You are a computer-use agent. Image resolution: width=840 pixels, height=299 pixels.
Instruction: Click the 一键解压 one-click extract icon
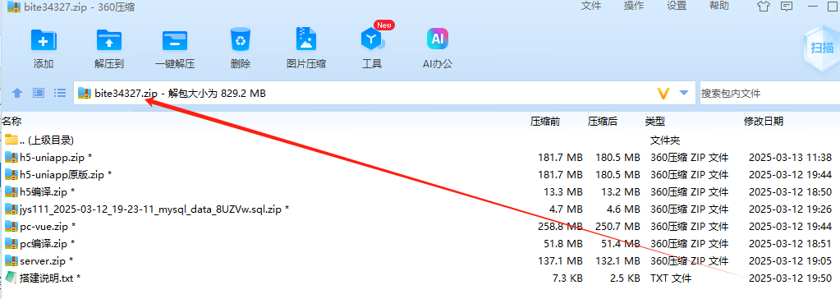coord(175,40)
